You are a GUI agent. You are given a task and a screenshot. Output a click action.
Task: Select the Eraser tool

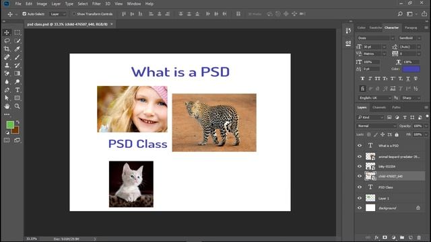pyautogui.click(x=7, y=73)
